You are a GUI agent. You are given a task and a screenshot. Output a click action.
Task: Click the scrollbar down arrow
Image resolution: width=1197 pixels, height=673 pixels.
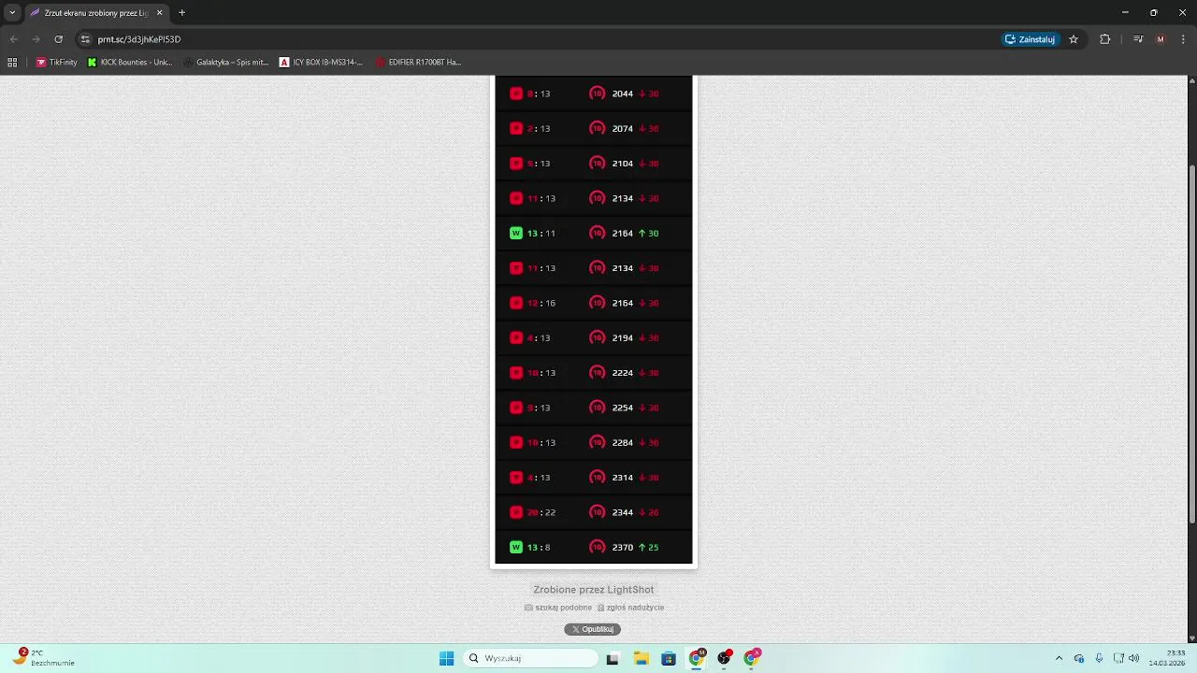pos(1191,637)
